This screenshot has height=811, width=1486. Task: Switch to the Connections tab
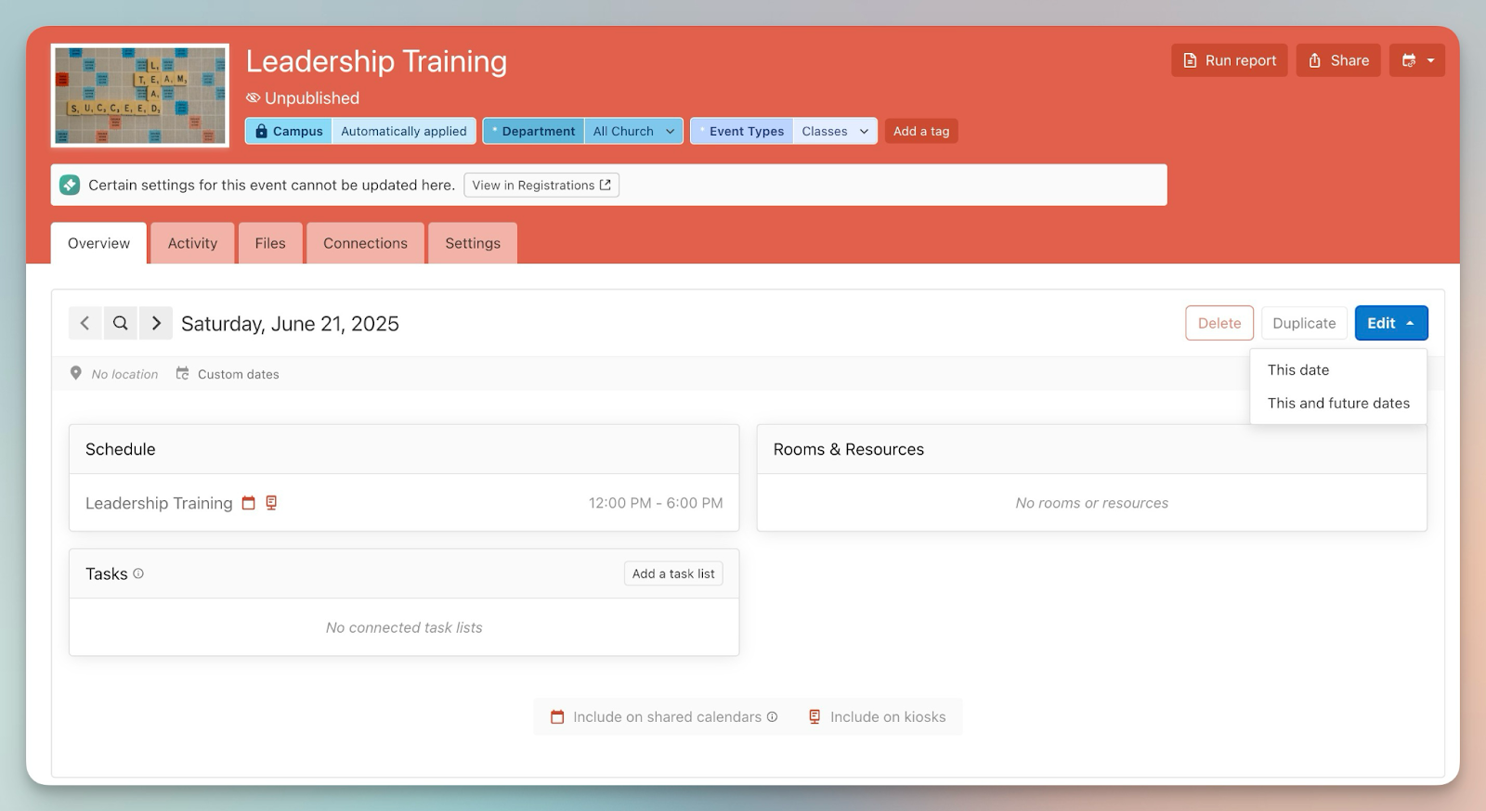pos(365,243)
